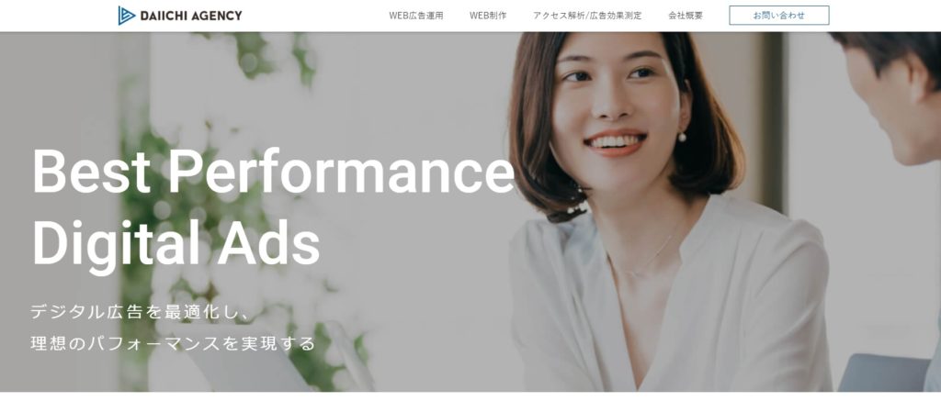Viewport: 941px width, 401px height.
Task: Go to アクセス解析/広告効果測定 page
Action: [x=587, y=16]
